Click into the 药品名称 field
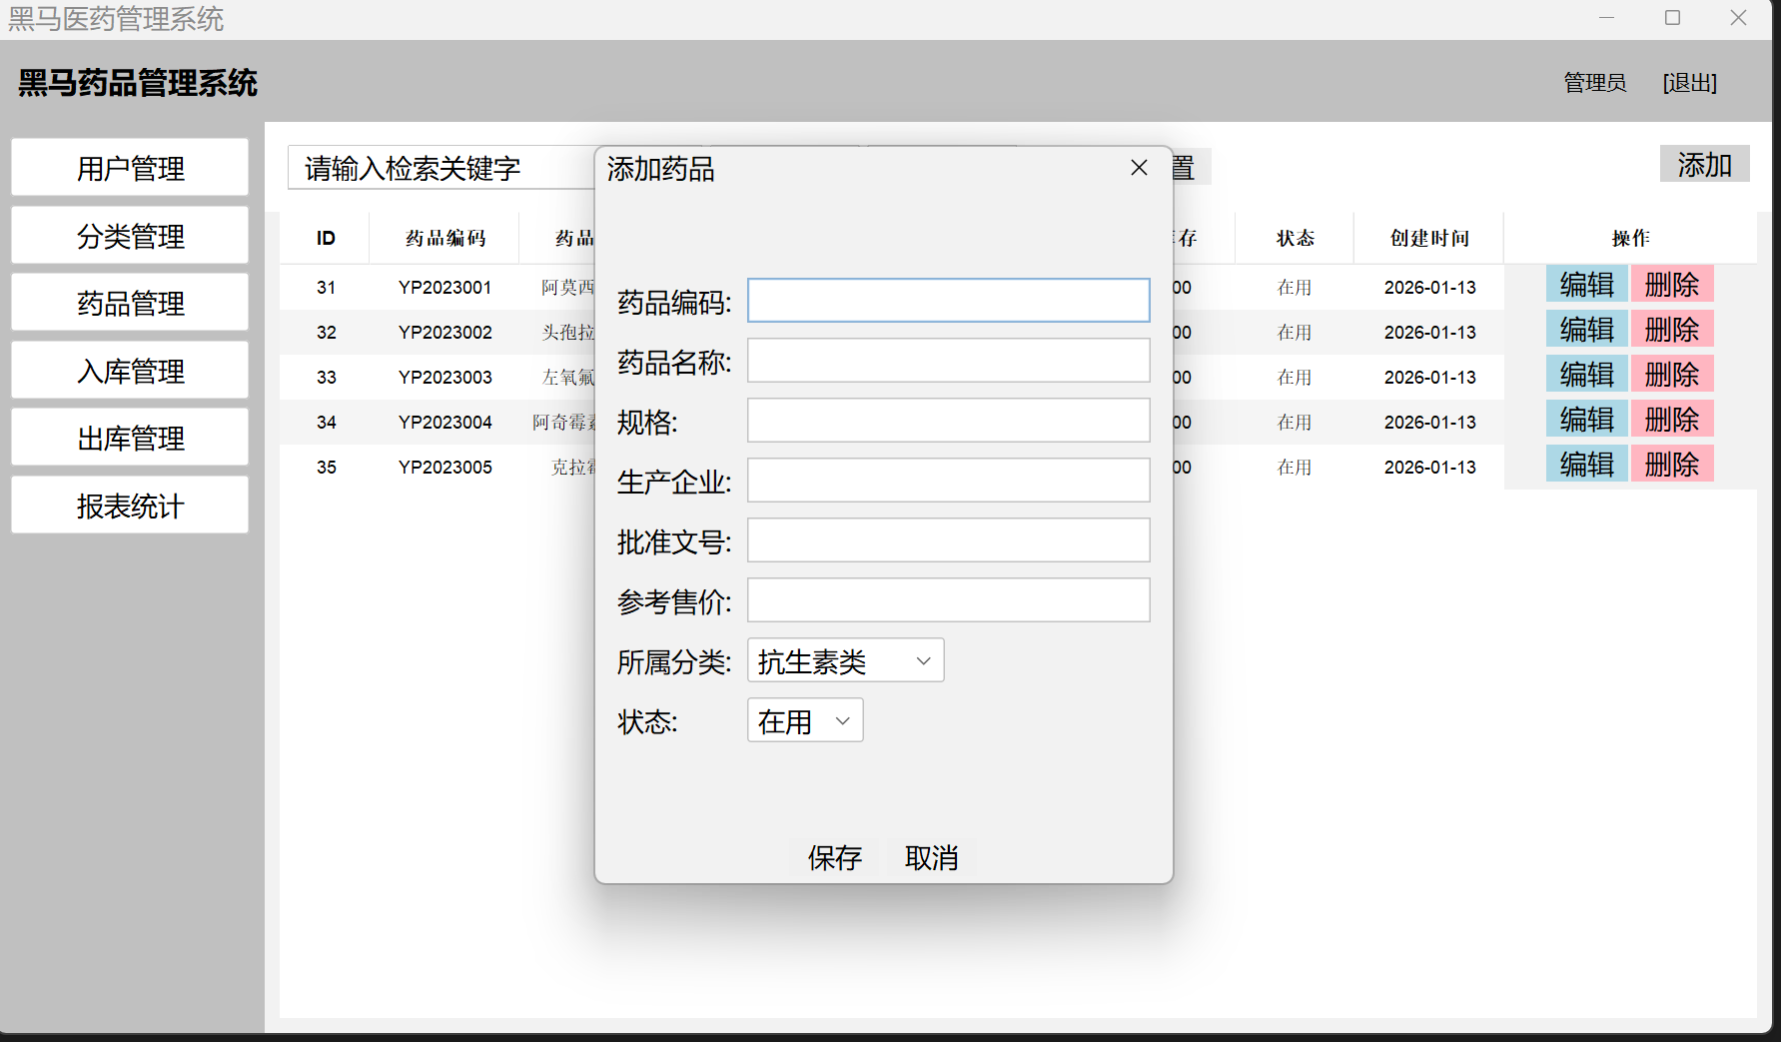The height and width of the screenshot is (1042, 1781). [948, 361]
